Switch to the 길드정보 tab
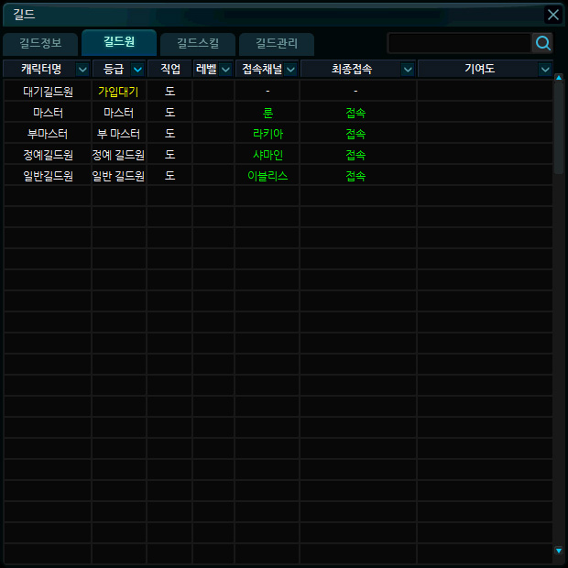The image size is (568, 568). [41, 43]
